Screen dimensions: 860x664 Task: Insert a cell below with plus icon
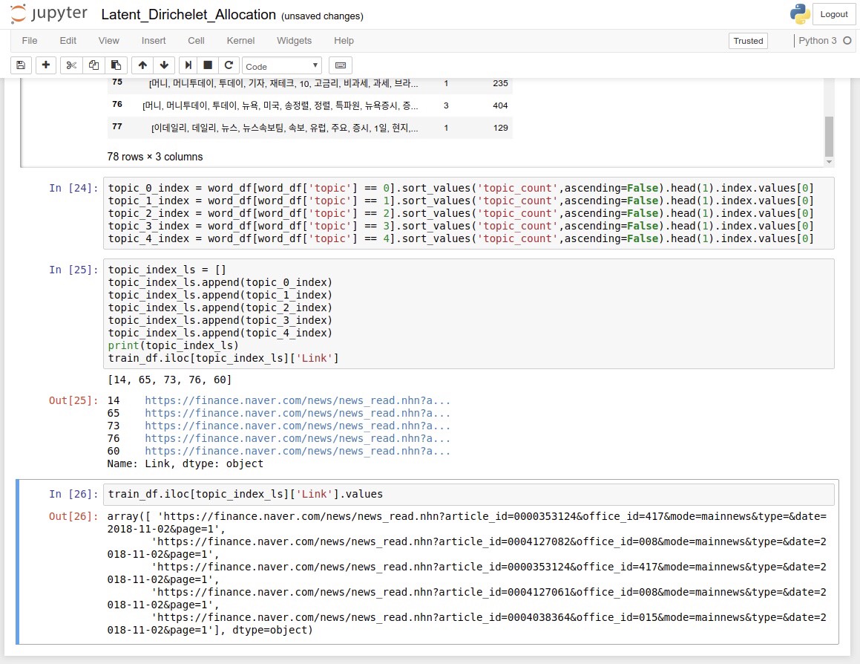click(x=46, y=65)
